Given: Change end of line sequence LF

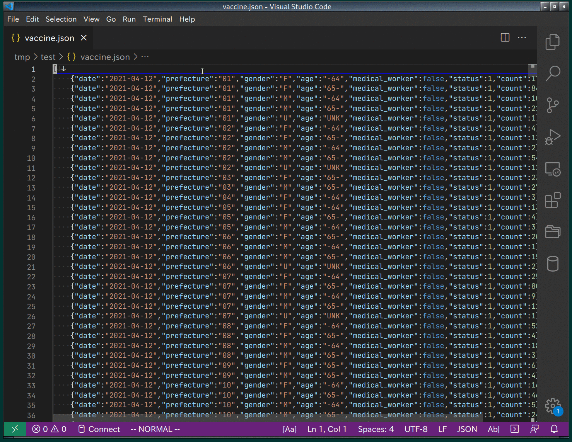Looking at the screenshot, I should pyautogui.click(x=442, y=429).
